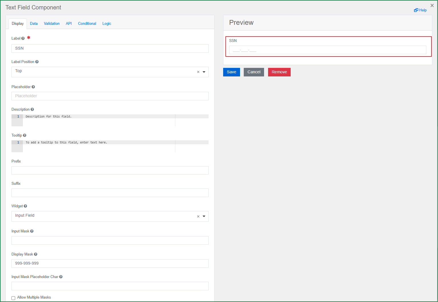Click the Widget help question icon
This screenshot has width=438, height=302.
coord(25,206)
